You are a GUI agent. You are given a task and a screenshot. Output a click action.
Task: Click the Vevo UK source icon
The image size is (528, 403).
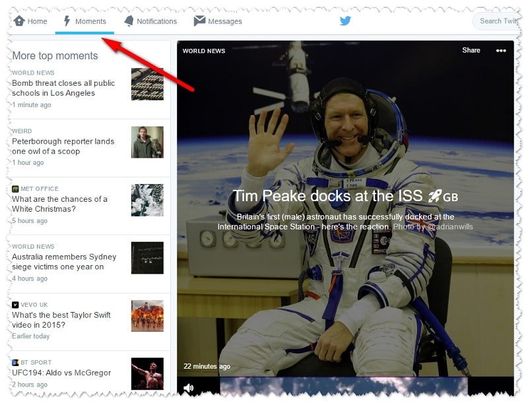(15, 305)
